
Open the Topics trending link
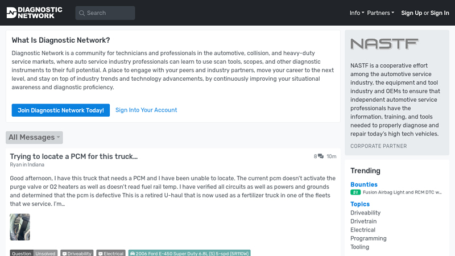click(360, 204)
